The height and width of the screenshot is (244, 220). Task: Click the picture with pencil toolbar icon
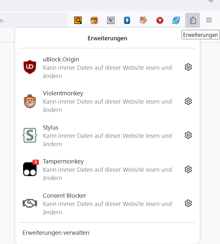[143, 20]
